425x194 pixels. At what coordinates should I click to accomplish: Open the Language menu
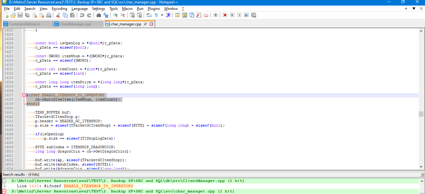80,9
